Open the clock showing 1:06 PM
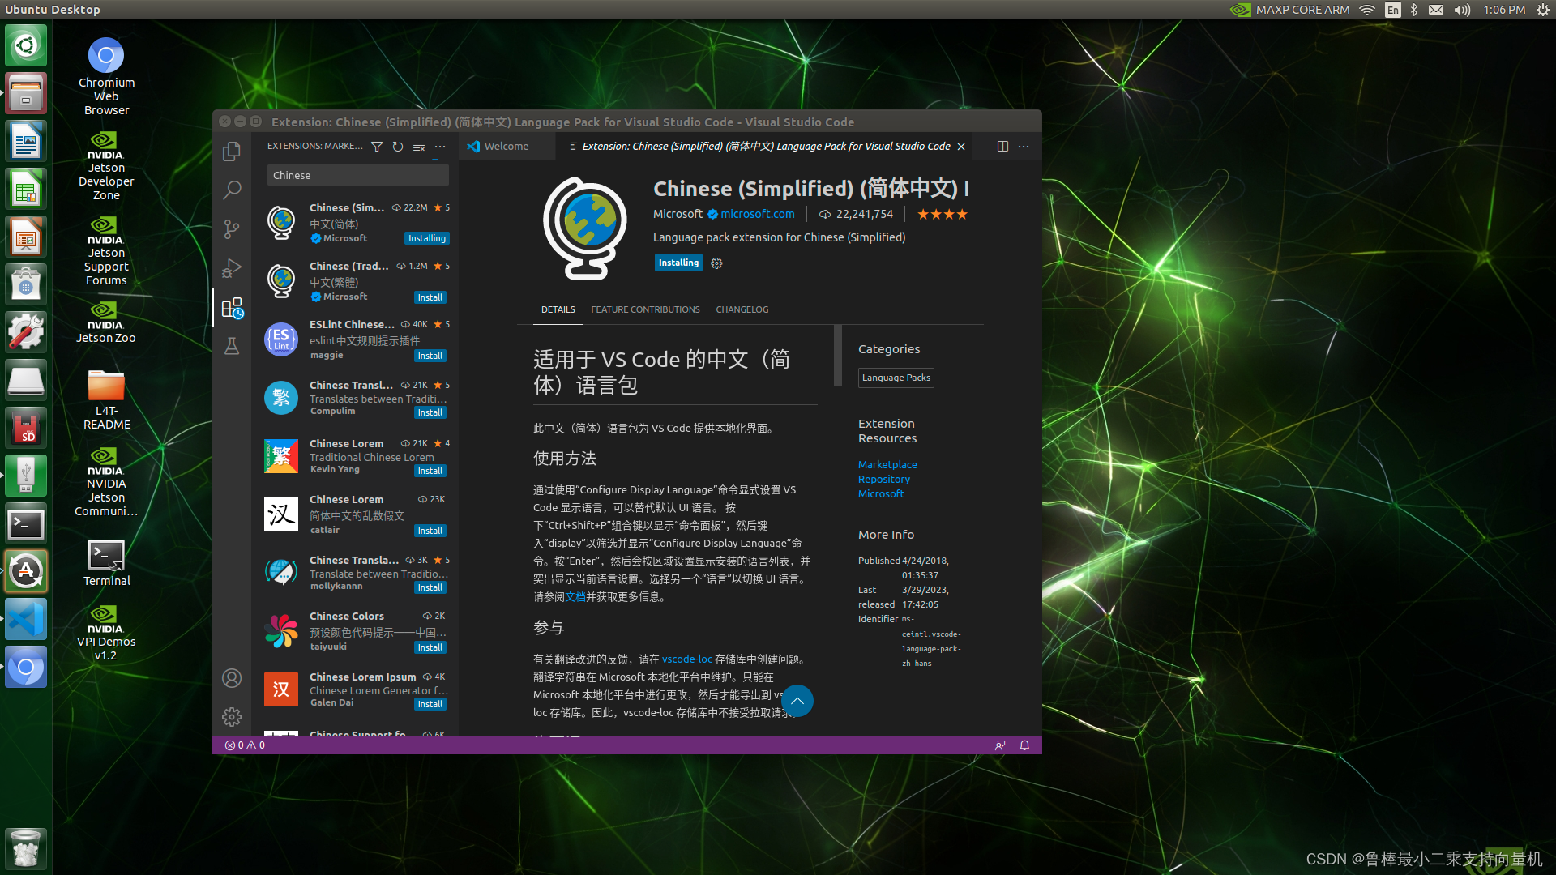The width and height of the screenshot is (1556, 875). click(1504, 10)
